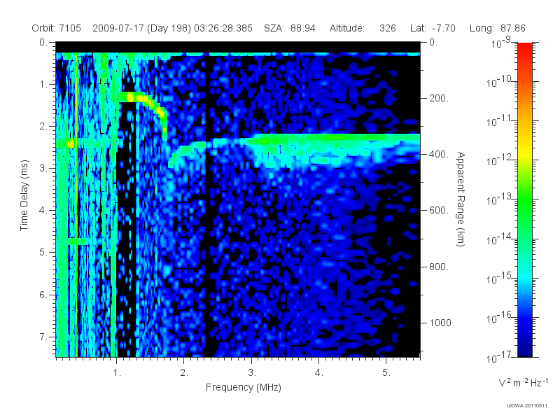Click the '800.' apparent range tick label
This screenshot has width=560, height=420.
pyautogui.click(x=439, y=267)
